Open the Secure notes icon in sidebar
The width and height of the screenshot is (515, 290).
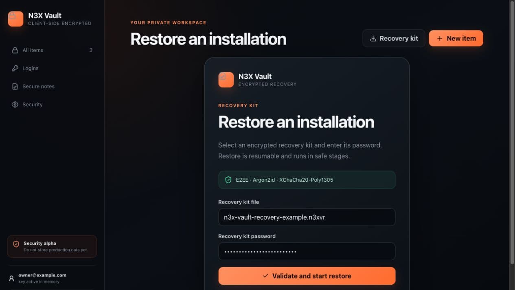tap(15, 86)
